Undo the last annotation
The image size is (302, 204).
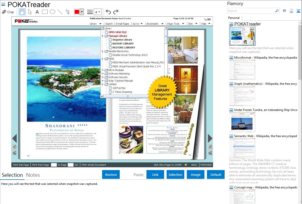click(108, 12)
